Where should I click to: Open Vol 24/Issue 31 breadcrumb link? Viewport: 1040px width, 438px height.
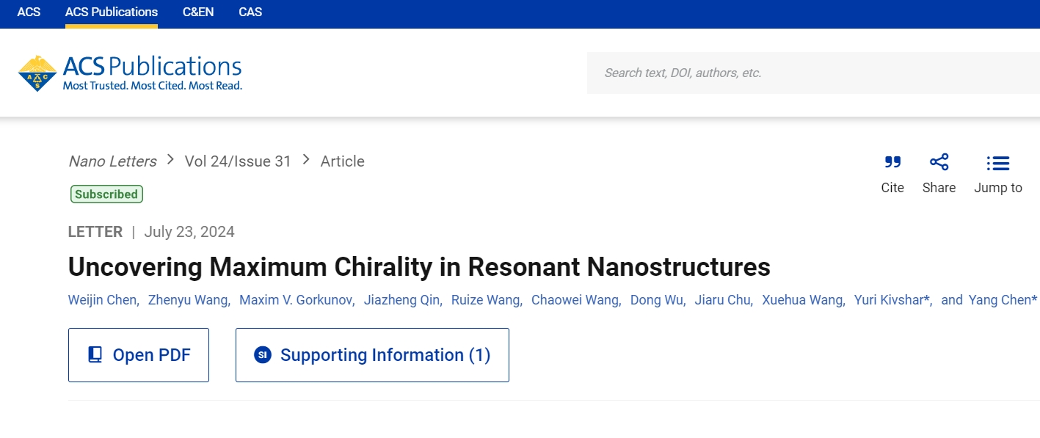tap(238, 161)
